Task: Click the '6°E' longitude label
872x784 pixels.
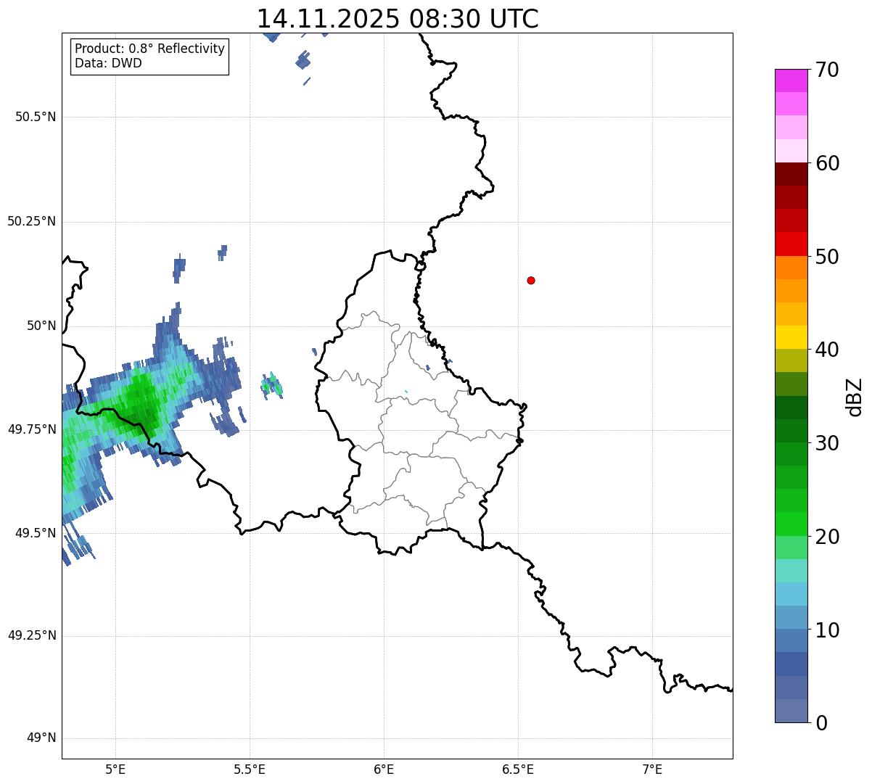Action: click(x=384, y=769)
